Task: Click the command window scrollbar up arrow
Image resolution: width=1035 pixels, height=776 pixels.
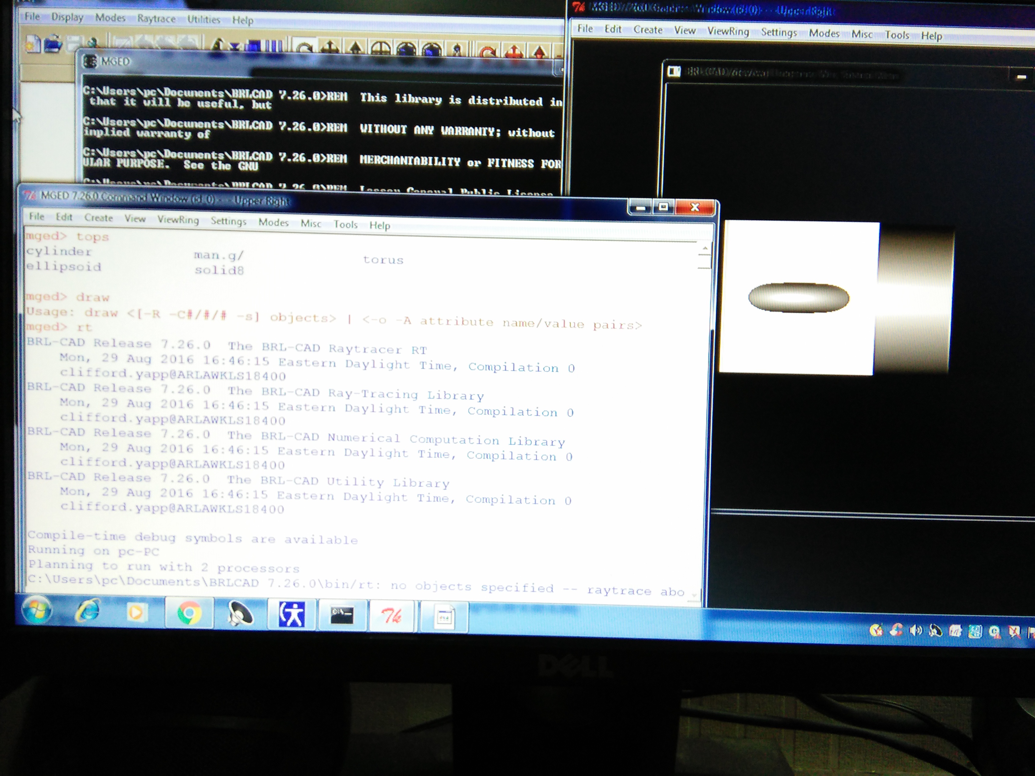Action: pyautogui.click(x=705, y=249)
